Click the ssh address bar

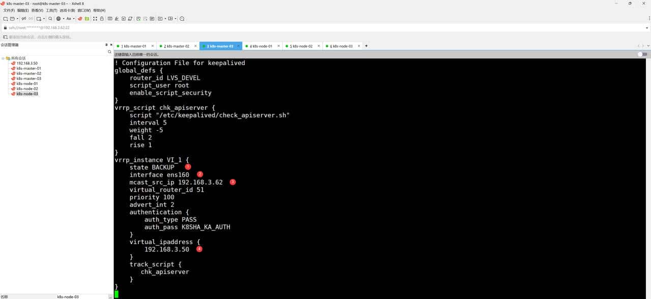point(51,27)
